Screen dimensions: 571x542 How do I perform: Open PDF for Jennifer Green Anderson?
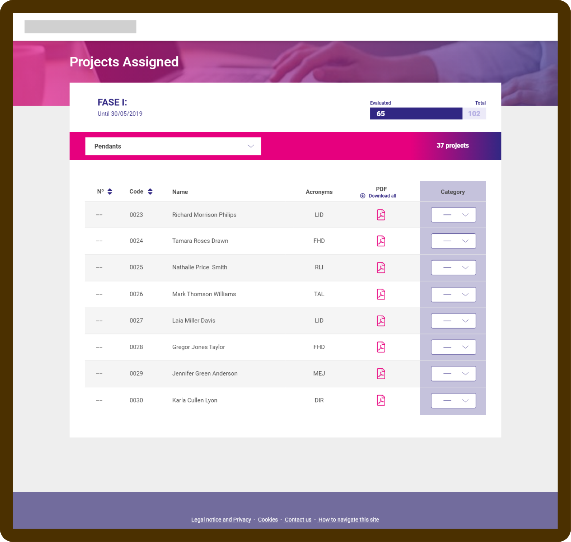pyautogui.click(x=381, y=373)
